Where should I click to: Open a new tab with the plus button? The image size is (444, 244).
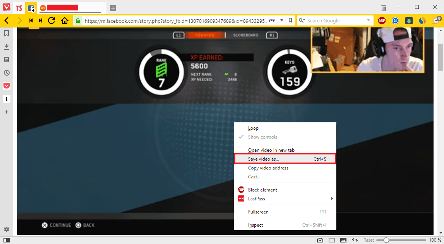pos(113,8)
